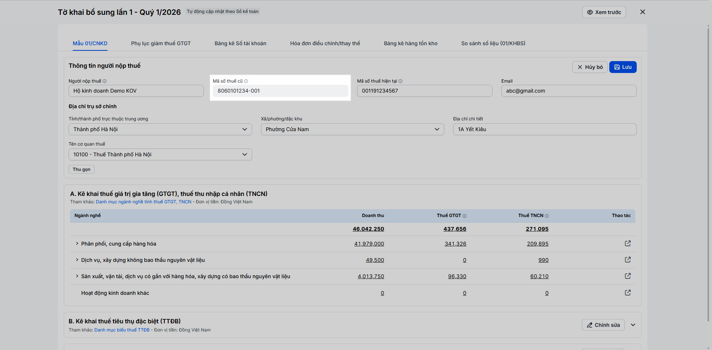This screenshot has height=350, width=712.
Task: Switch to Mẫu 01/CNKD tab
Action: [90, 43]
